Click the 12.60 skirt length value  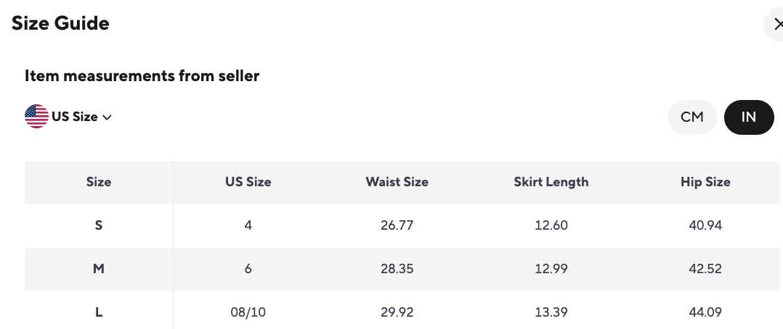coord(551,225)
